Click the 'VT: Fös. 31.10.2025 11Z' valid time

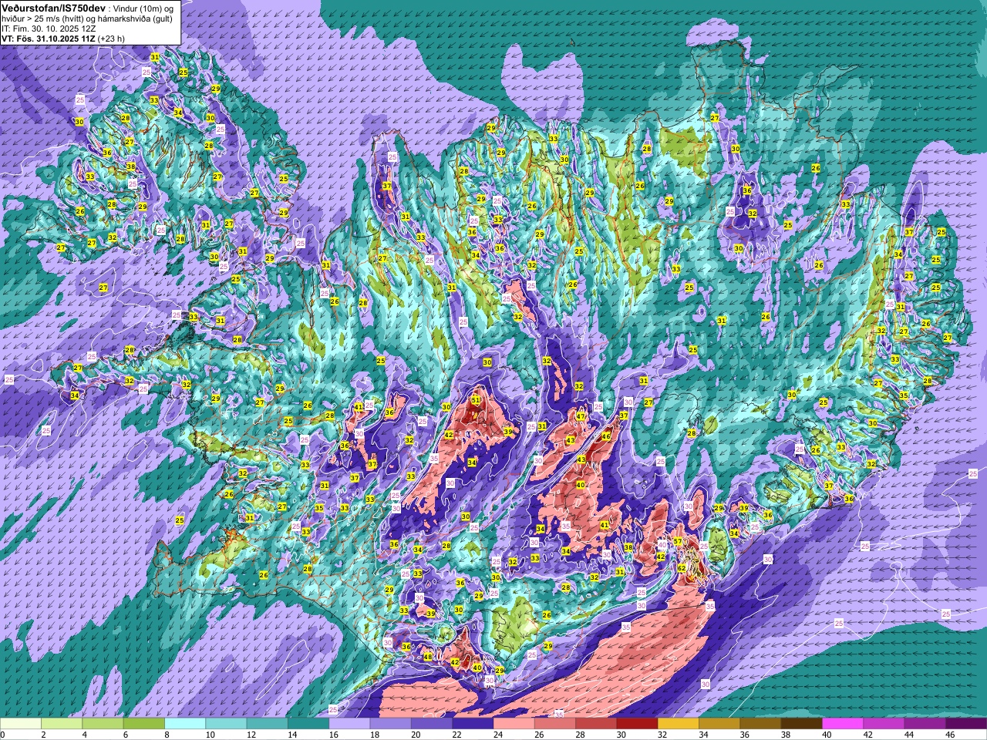(x=49, y=38)
